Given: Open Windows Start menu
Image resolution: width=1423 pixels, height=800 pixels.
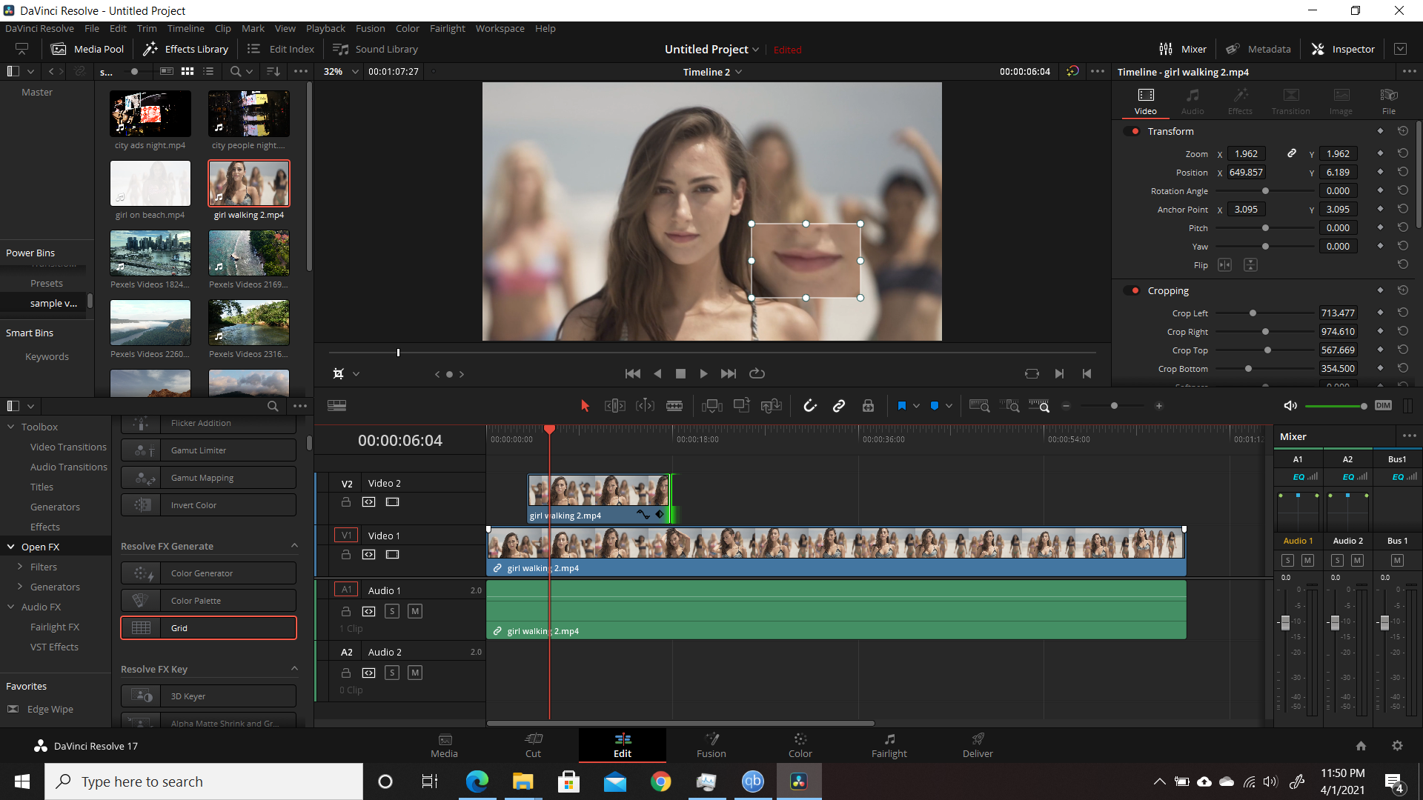Looking at the screenshot, I should (22, 781).
